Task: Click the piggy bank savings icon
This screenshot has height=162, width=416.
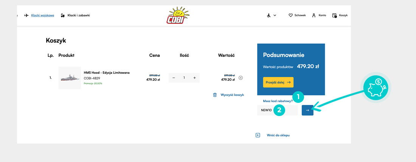Action: [376, 87]
